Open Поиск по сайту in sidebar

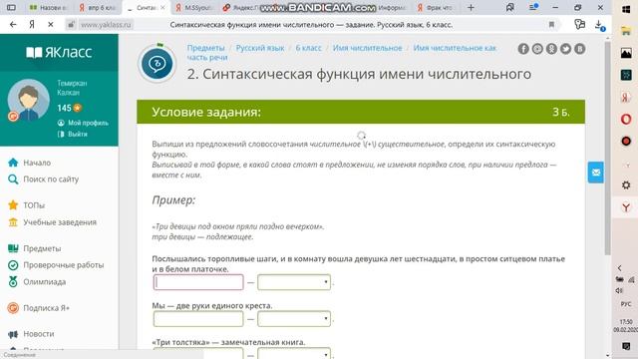pyautogui.click(x=51, y=179)
